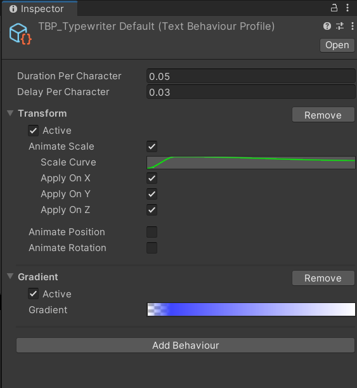Toggle the Transform Active checkbox

click(33, 131)
